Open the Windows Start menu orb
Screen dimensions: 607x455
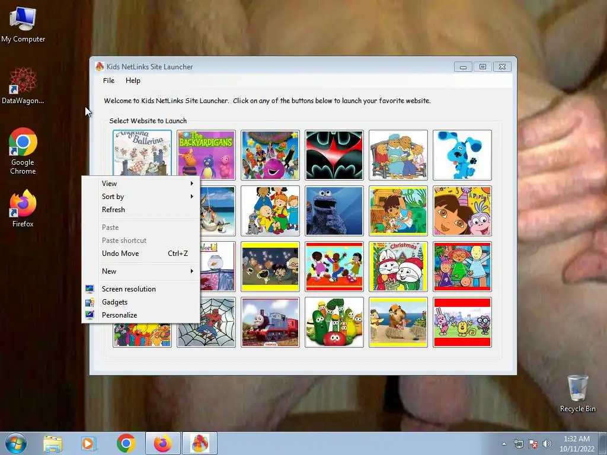[x=16, y=443]
